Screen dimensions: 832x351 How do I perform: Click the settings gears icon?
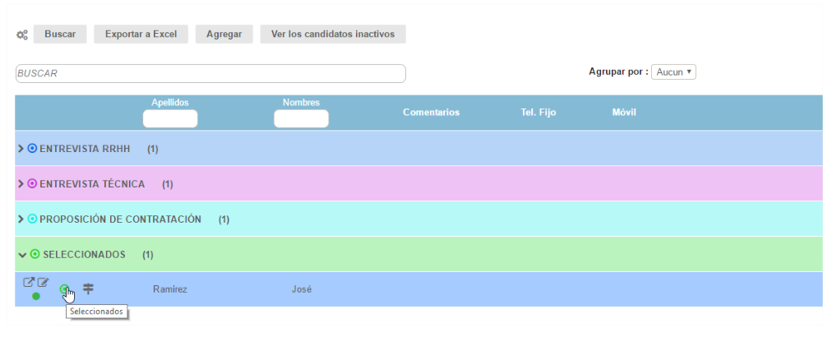tap(22, 35)
